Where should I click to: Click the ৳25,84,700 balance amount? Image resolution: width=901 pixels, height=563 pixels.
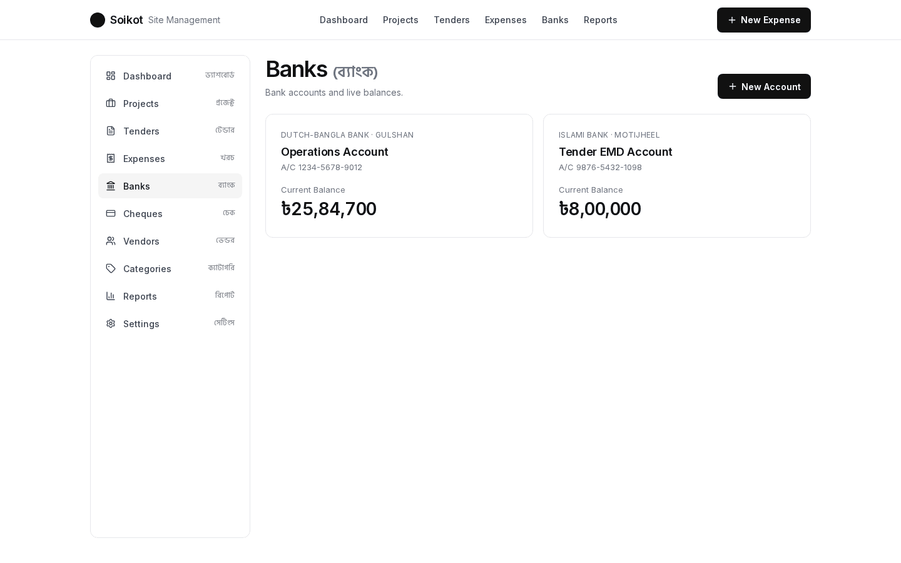tap(328, 208)
